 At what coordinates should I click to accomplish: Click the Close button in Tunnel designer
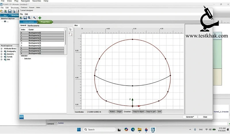[205, 117]
